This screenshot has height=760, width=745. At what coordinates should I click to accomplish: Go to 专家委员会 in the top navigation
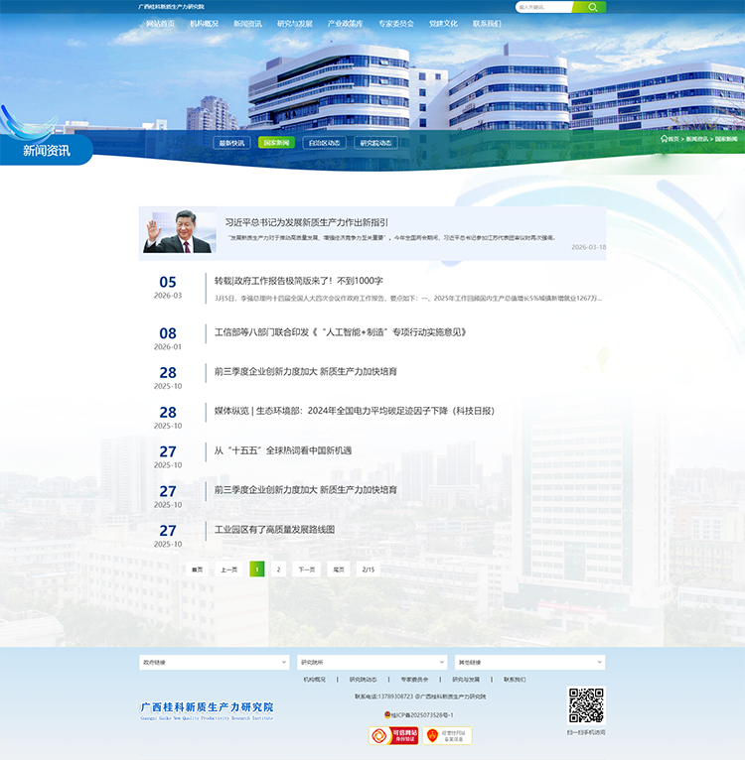pyautogui.click(x=395, y=23)
